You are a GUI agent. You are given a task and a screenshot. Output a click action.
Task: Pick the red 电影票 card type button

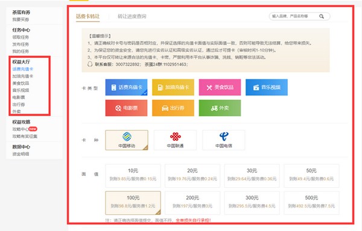[126, 108]
